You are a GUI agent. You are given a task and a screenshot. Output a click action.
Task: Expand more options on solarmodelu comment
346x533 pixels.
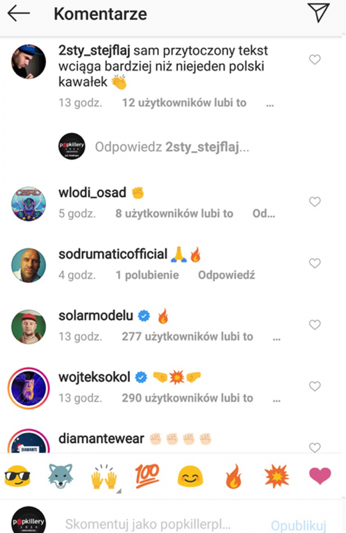point(277,338)
